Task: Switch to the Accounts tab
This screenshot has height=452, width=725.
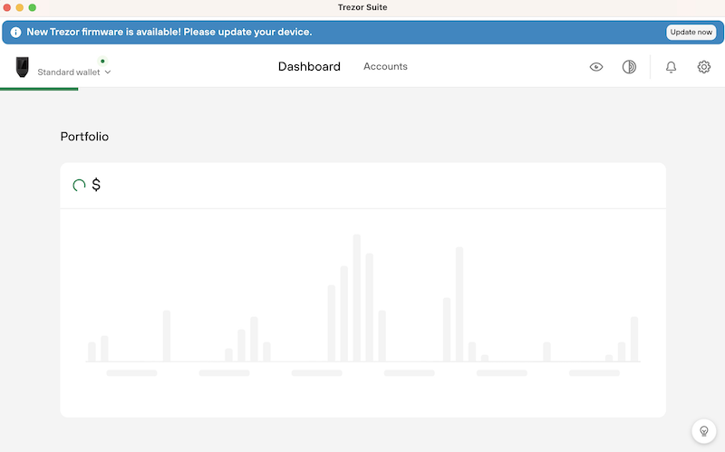Action: (x=385, y=66)
